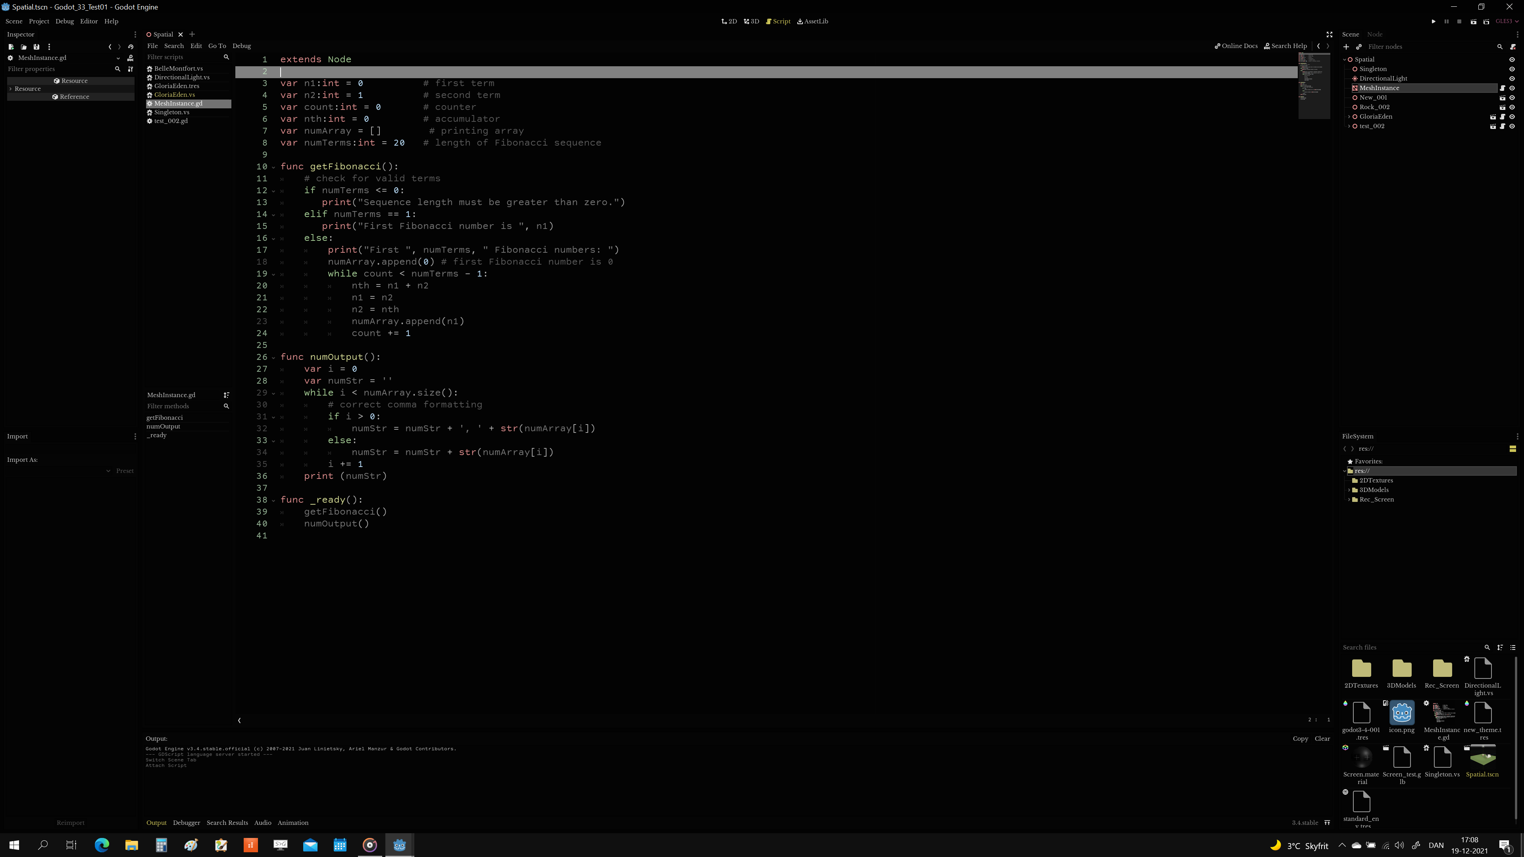Screen dimensions: 1524x857
Task: Detach script icon in Scene dock
Action: click(x=1513, y=47)
